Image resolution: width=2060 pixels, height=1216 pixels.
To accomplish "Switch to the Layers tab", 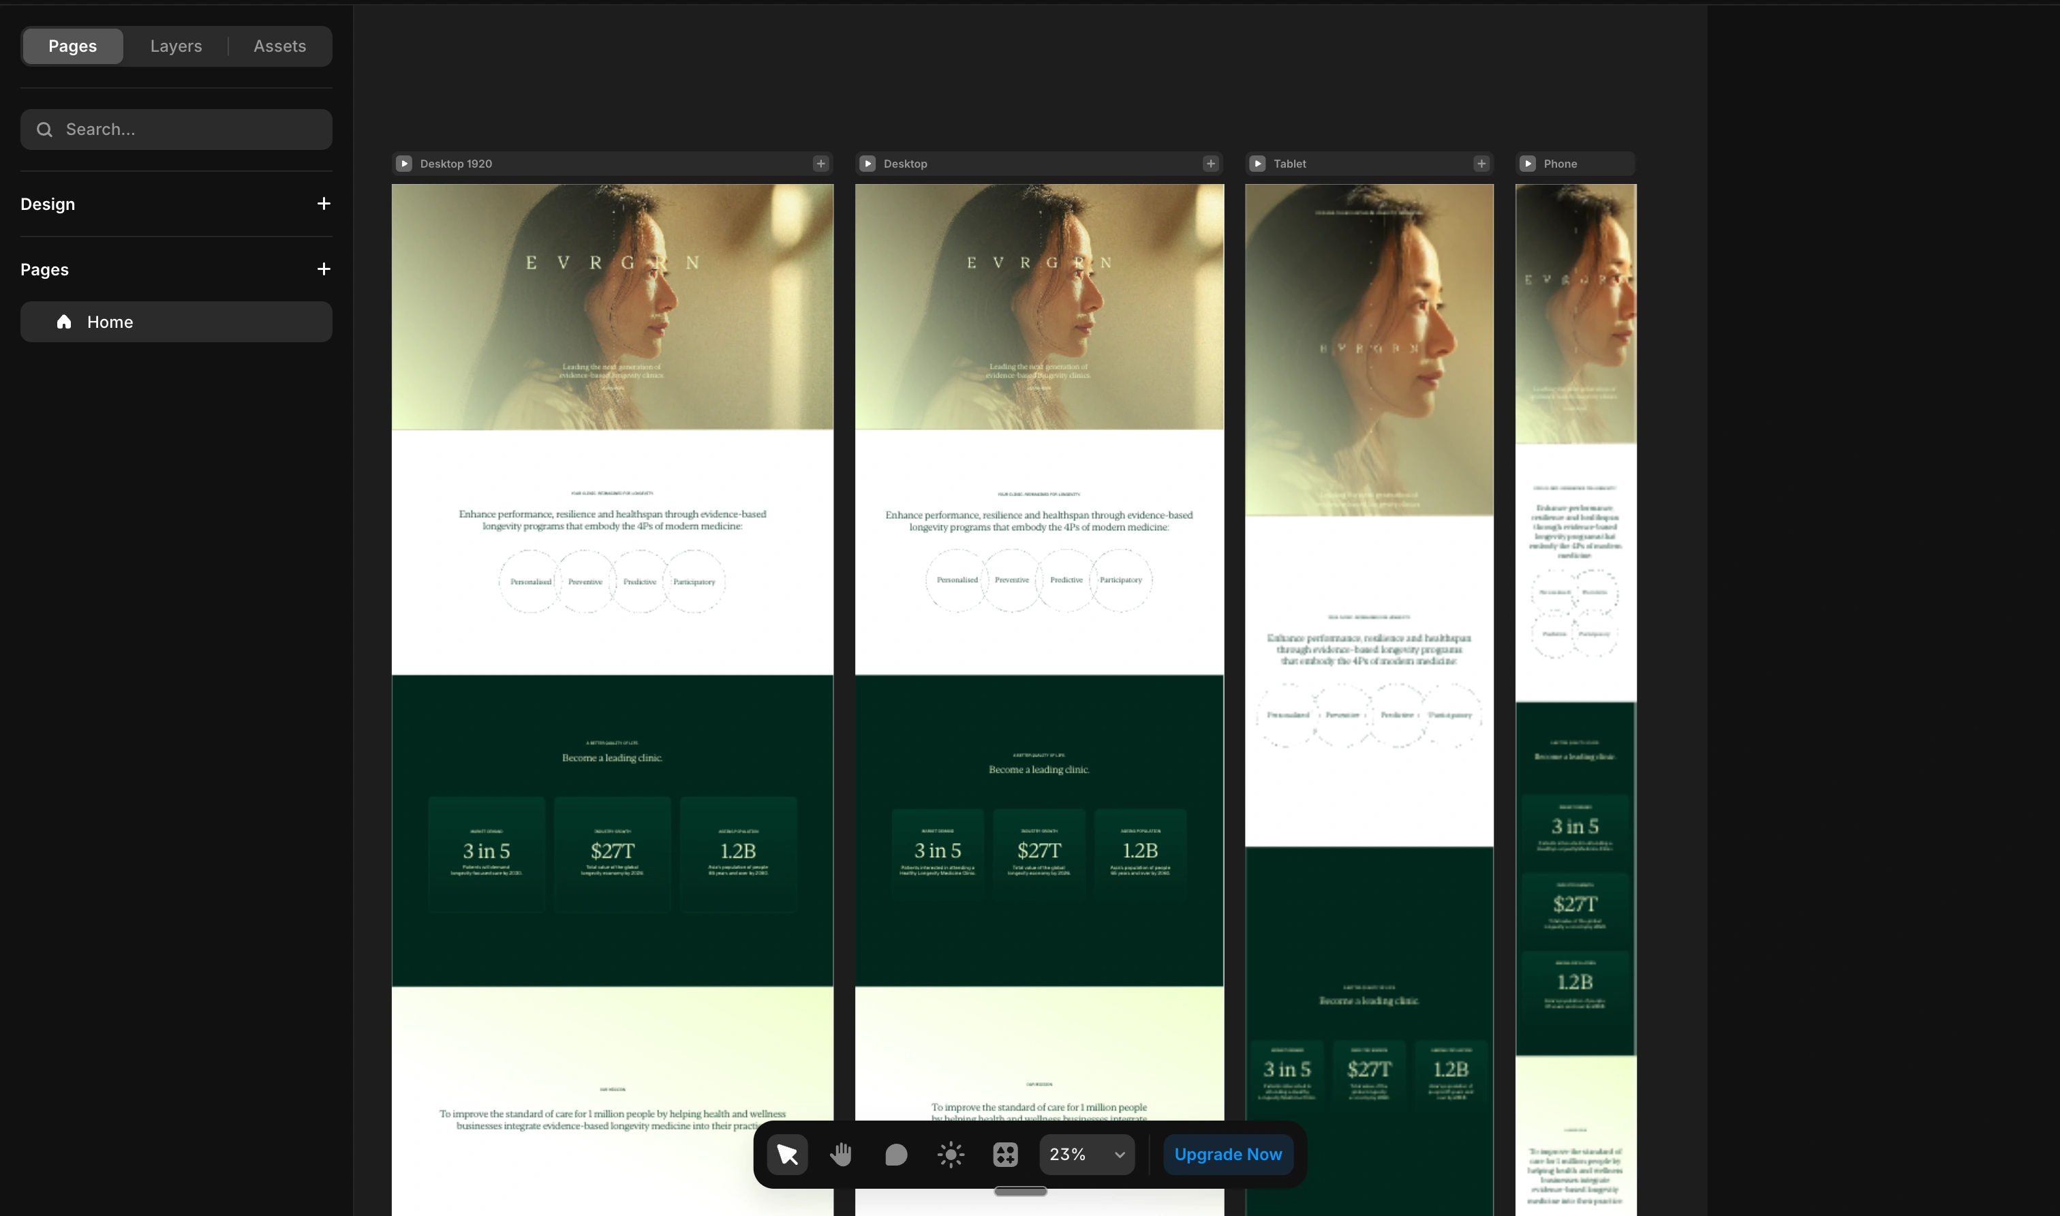I will 176,46.
